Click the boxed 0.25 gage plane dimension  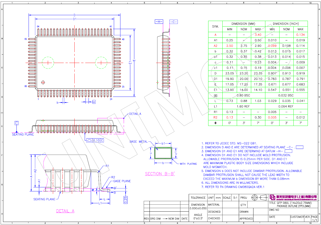pos(126,200)
